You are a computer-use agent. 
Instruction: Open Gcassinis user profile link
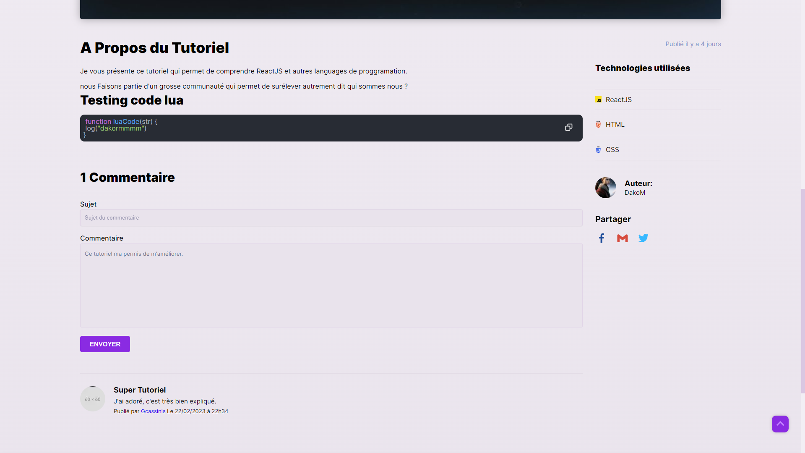coord(153,411)
